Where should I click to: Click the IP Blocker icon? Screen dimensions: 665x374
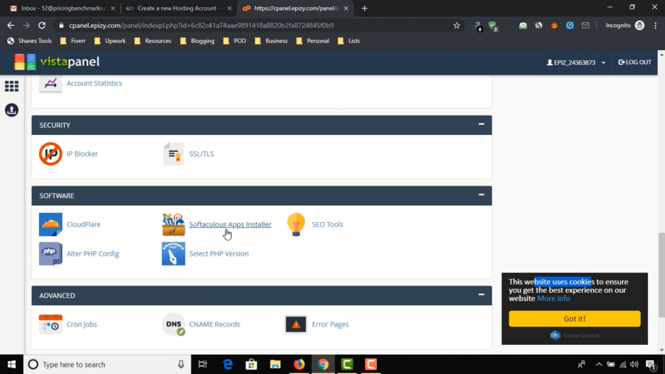pyautogui.click(x=51, y=153)
